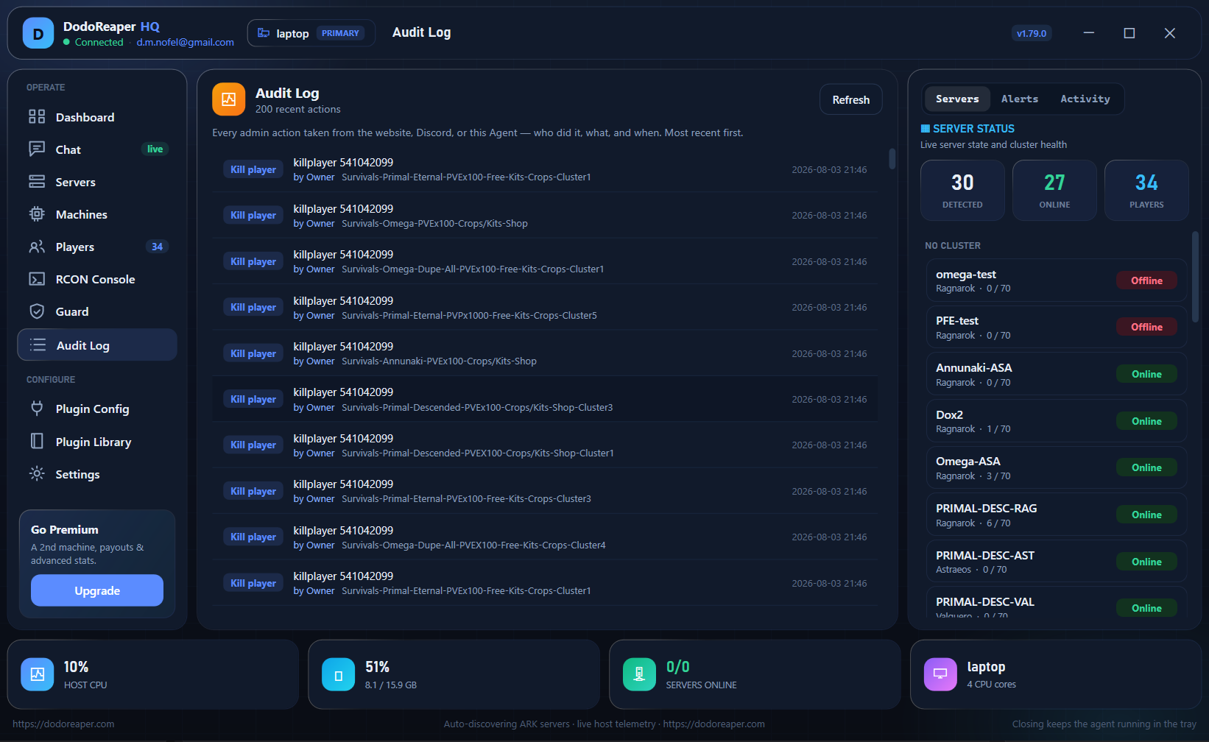The width and height of the screenshot is (1209, 742).
Task: Click Survivals-Primal-Eternal-PVEx100-Free-Kits-Crops-Cluster3 entry
Action: pos(545,491)
